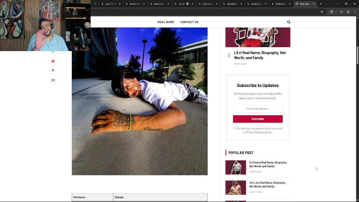Share the article via the Pinterest icon

coord(53,70)
